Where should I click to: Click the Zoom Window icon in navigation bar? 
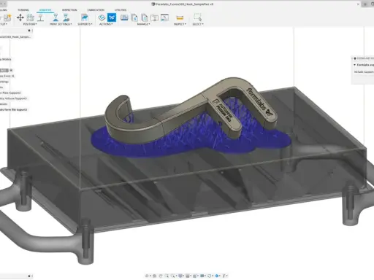(x=172, y=276)
